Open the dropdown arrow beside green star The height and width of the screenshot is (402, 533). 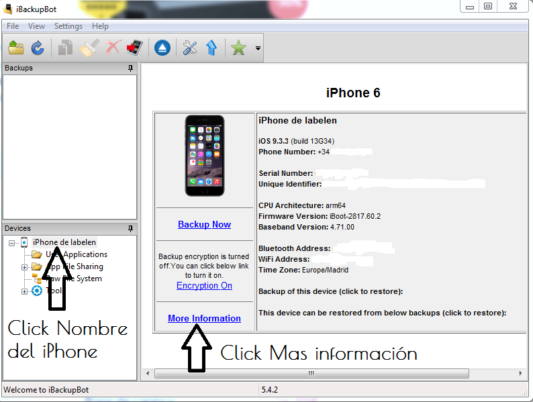(258, 48)
